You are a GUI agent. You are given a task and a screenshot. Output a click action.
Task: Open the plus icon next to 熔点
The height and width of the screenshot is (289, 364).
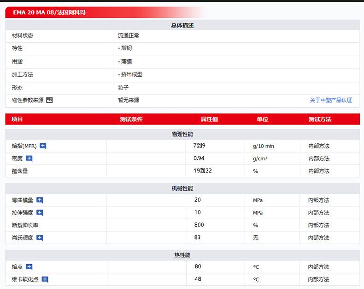click(x=29, y=267)
